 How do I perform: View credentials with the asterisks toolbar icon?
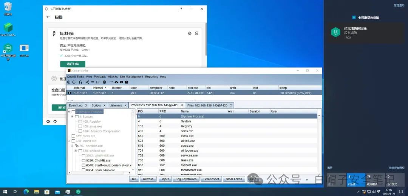point(111,82)
